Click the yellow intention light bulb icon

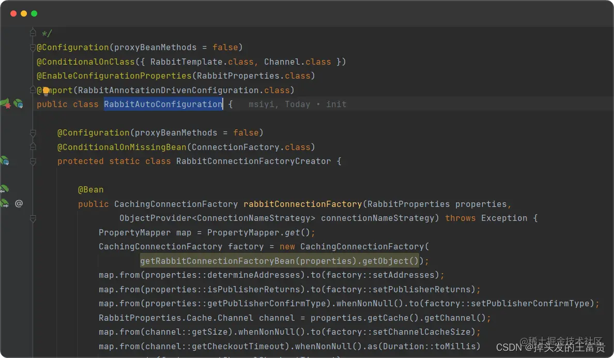pos(46,92)
